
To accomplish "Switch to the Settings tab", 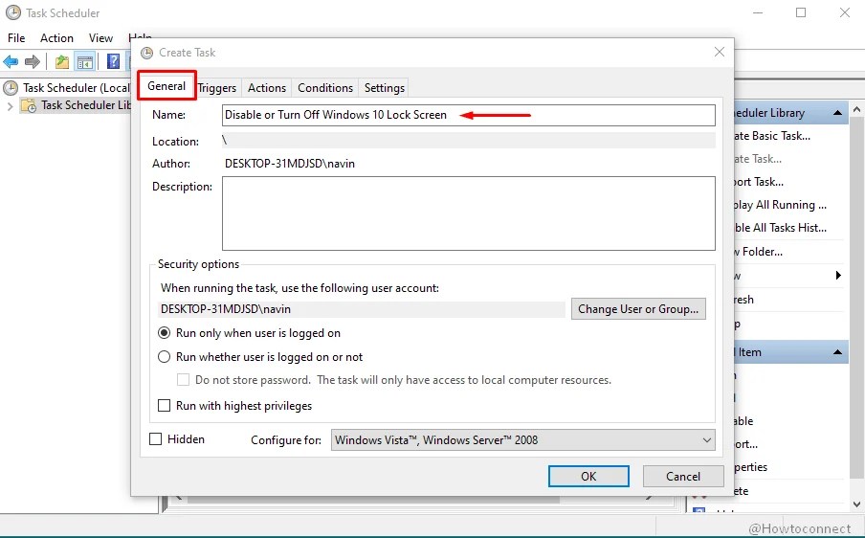I will point(385,88).
